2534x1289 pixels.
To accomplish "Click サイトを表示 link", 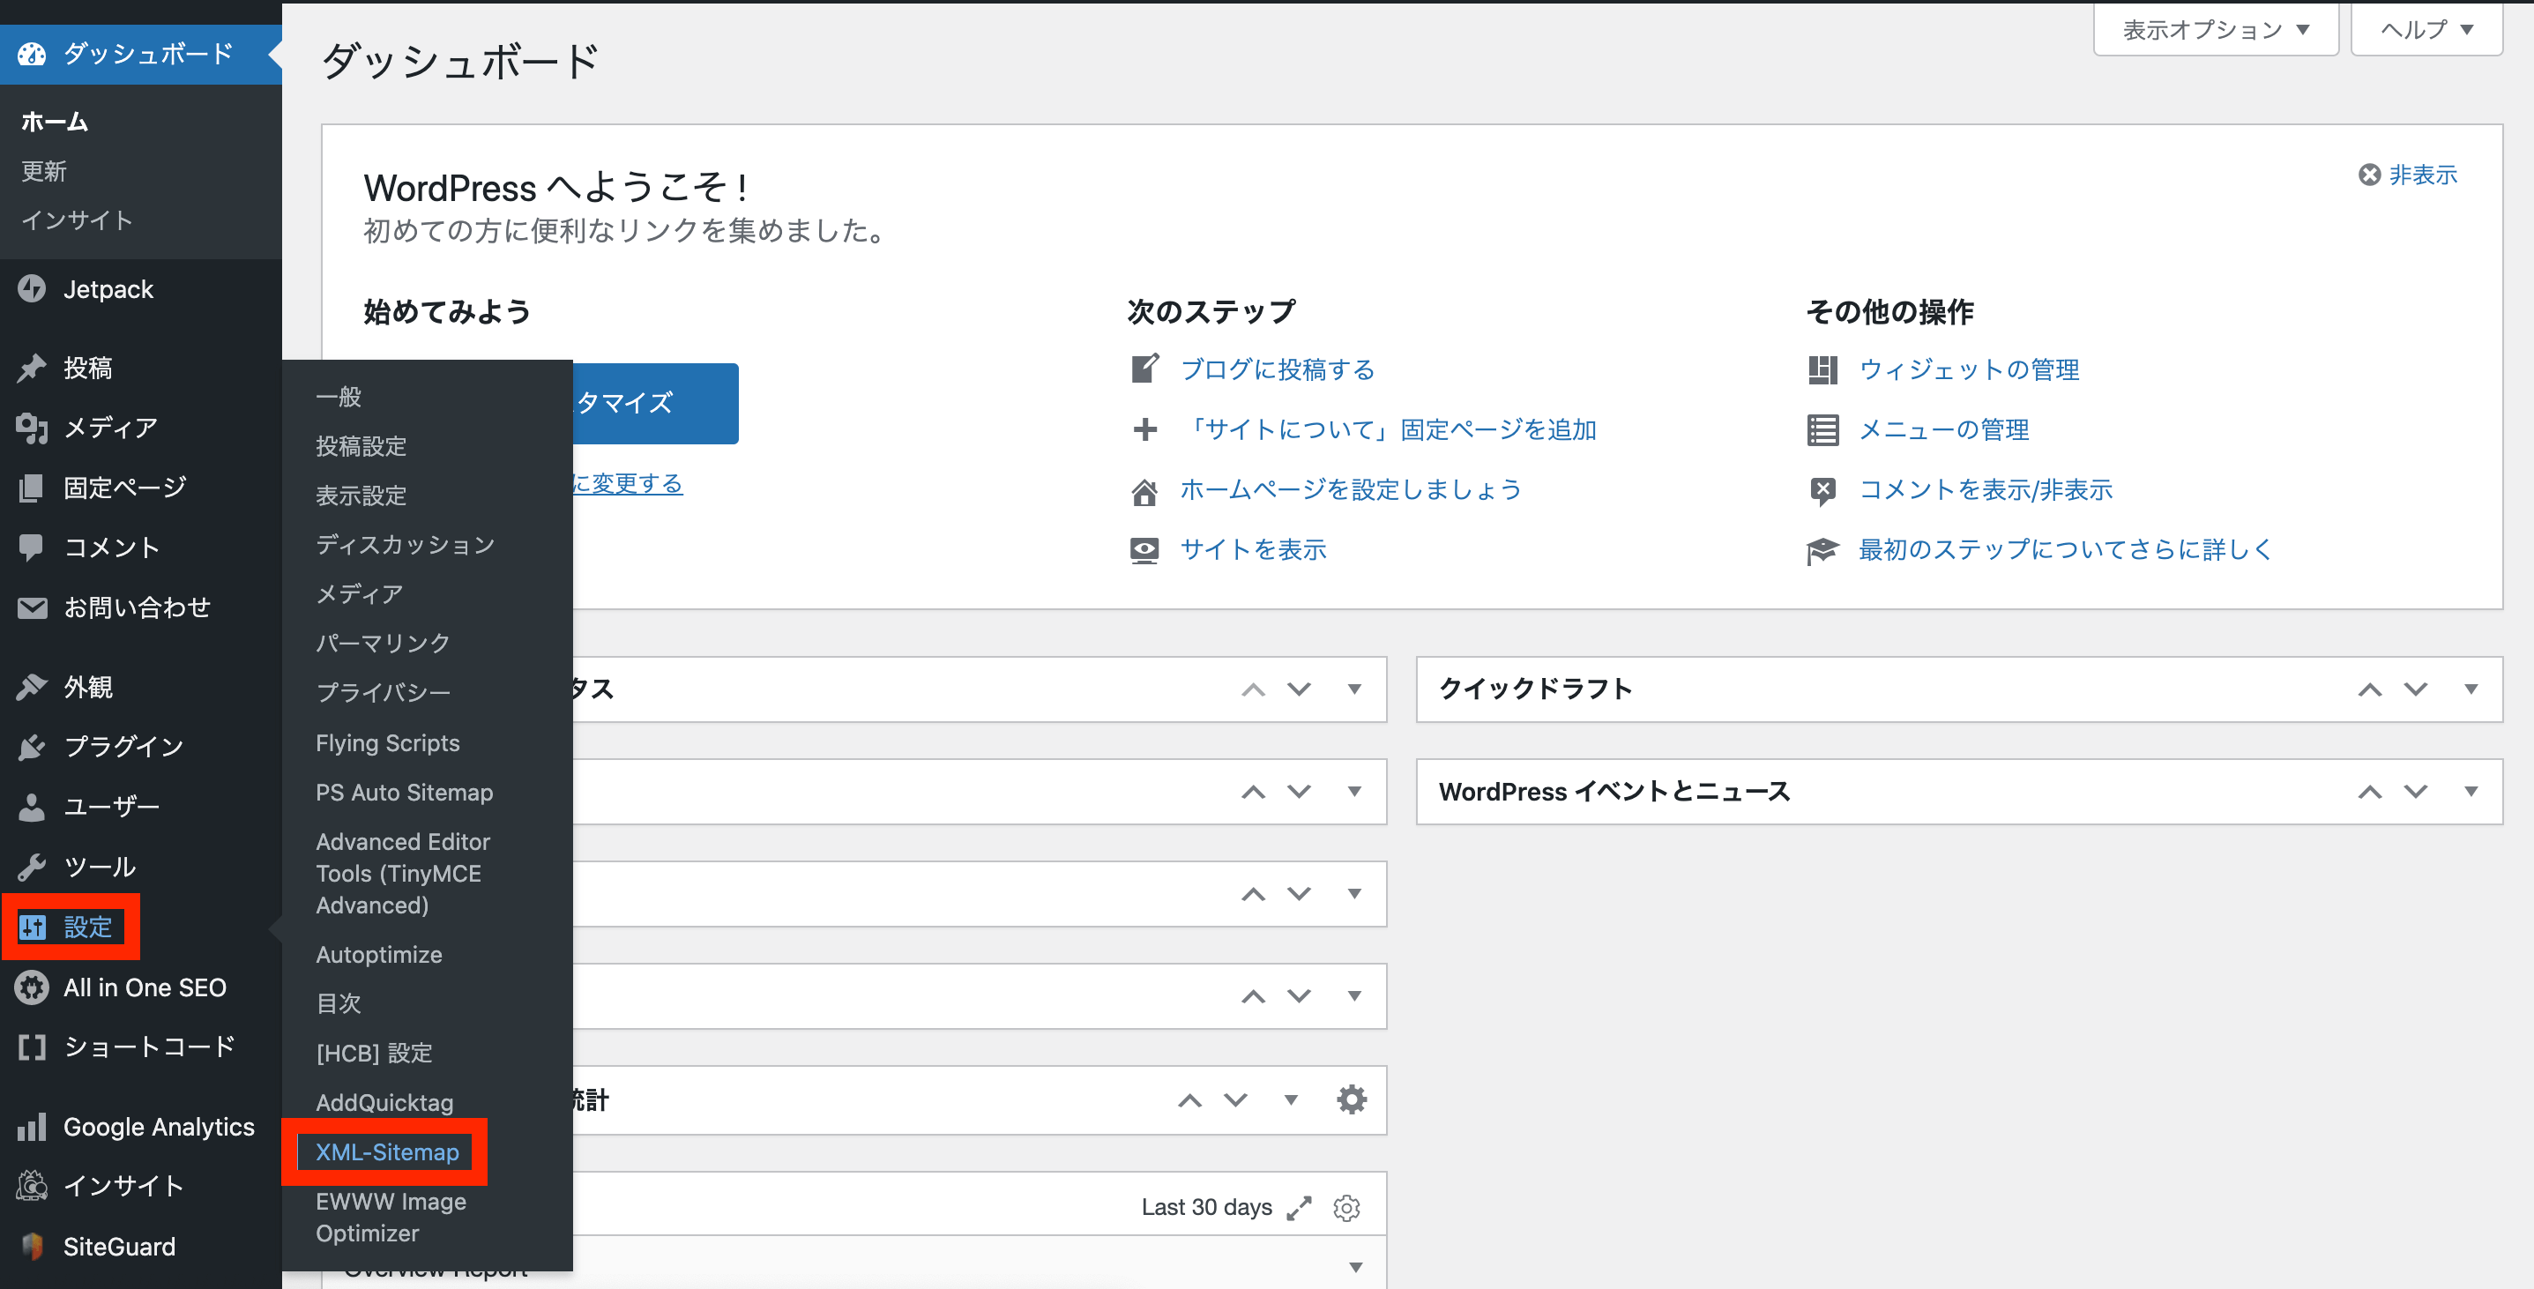I will tap(1252, 549).
